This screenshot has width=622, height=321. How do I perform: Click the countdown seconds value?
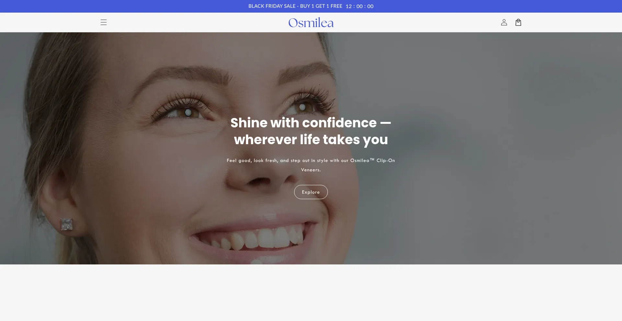(370, 6)
